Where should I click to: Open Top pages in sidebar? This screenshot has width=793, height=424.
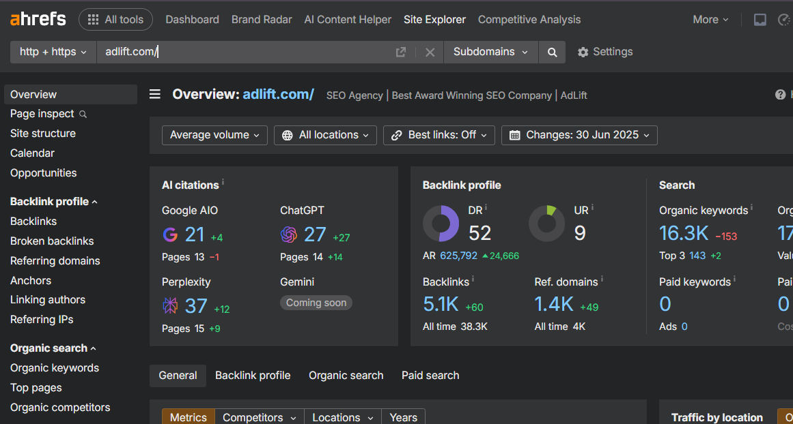[x=36, y=388]
